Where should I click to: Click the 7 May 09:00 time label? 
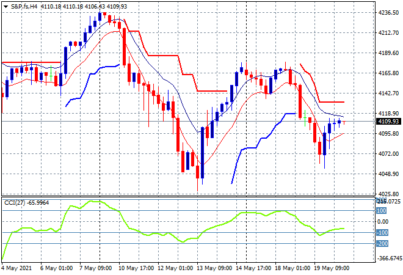pyautogui.click(x=95, y=268)
